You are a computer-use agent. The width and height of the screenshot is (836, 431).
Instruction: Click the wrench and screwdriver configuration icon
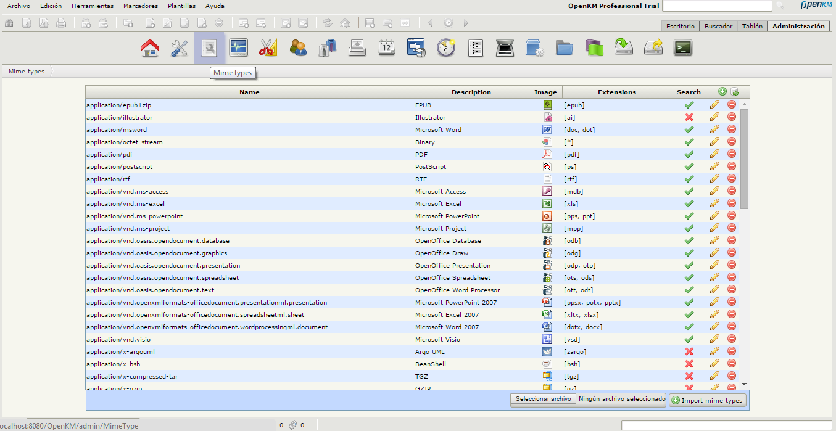point(180,48)
